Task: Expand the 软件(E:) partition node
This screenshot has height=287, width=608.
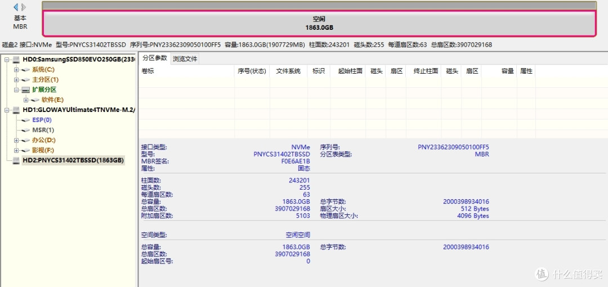Action: point(26,100)
